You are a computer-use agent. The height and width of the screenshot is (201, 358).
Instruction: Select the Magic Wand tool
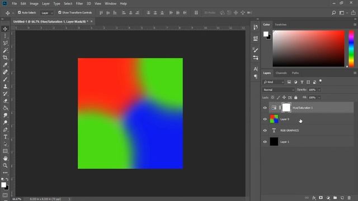(5, 50)
